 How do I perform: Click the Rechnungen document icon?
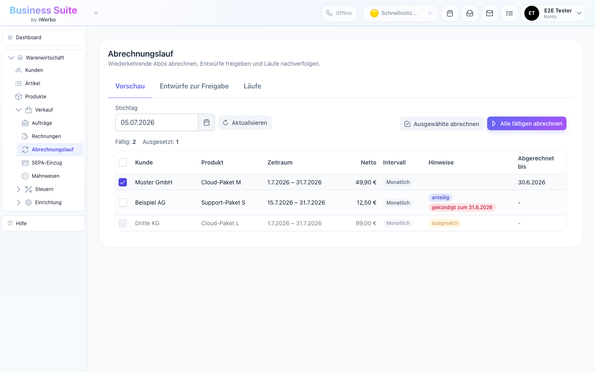tap(25, 136)
